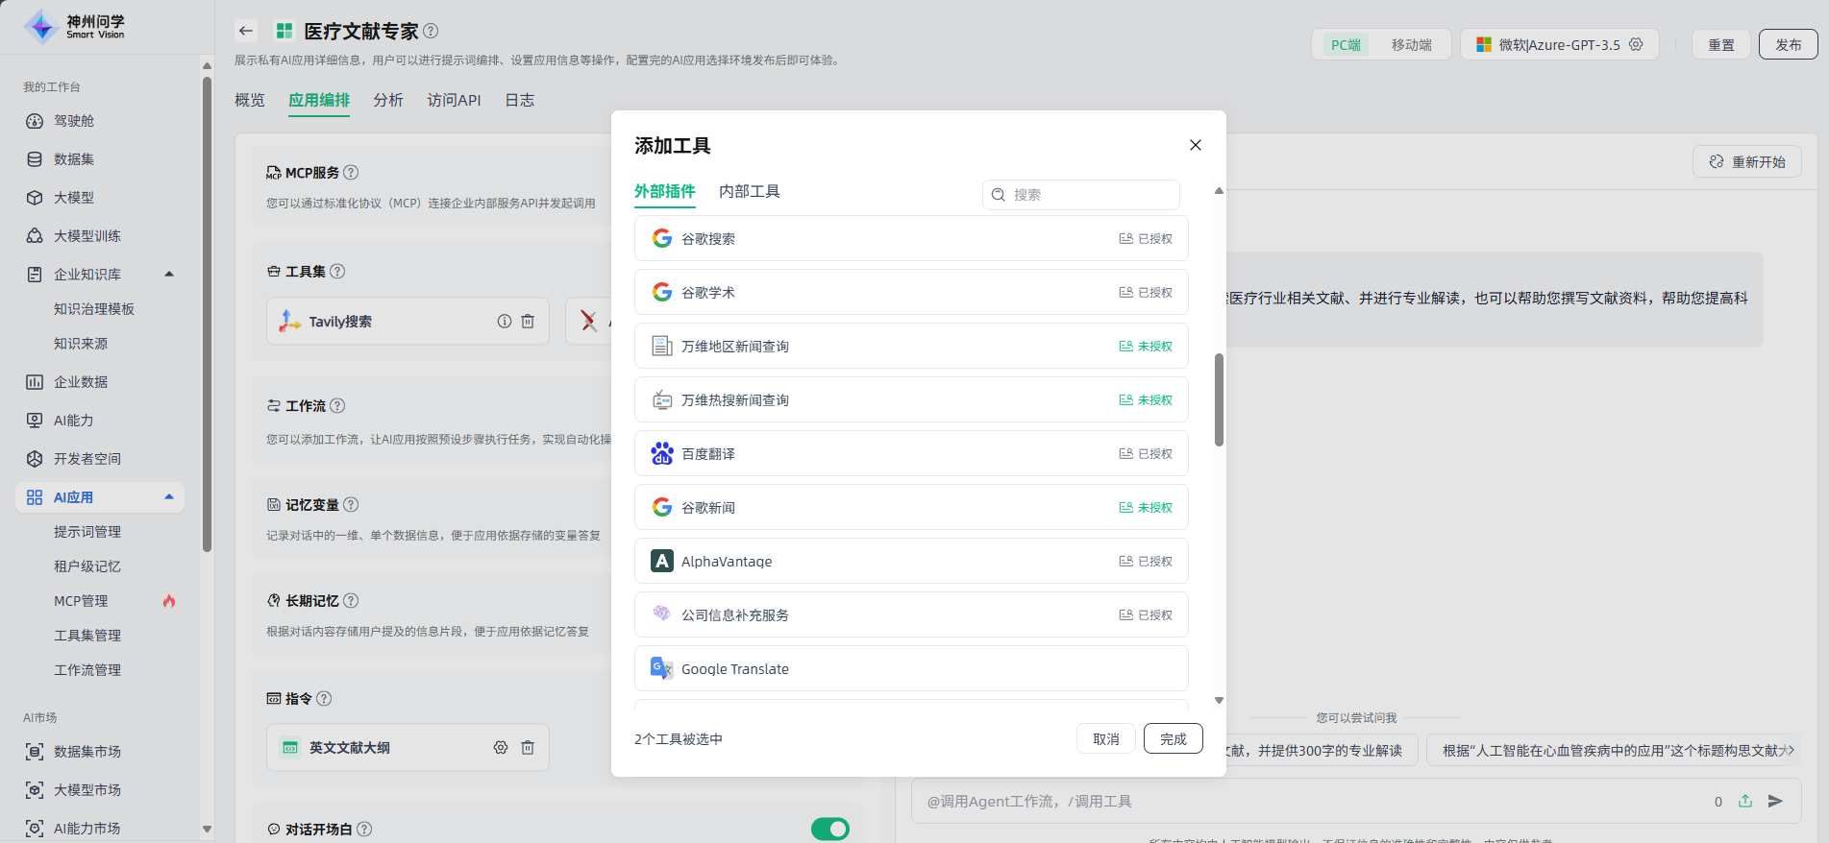Select the 内部工具 tab in dialog
The height and width of the screenshot is (843, 1829).
750,191
